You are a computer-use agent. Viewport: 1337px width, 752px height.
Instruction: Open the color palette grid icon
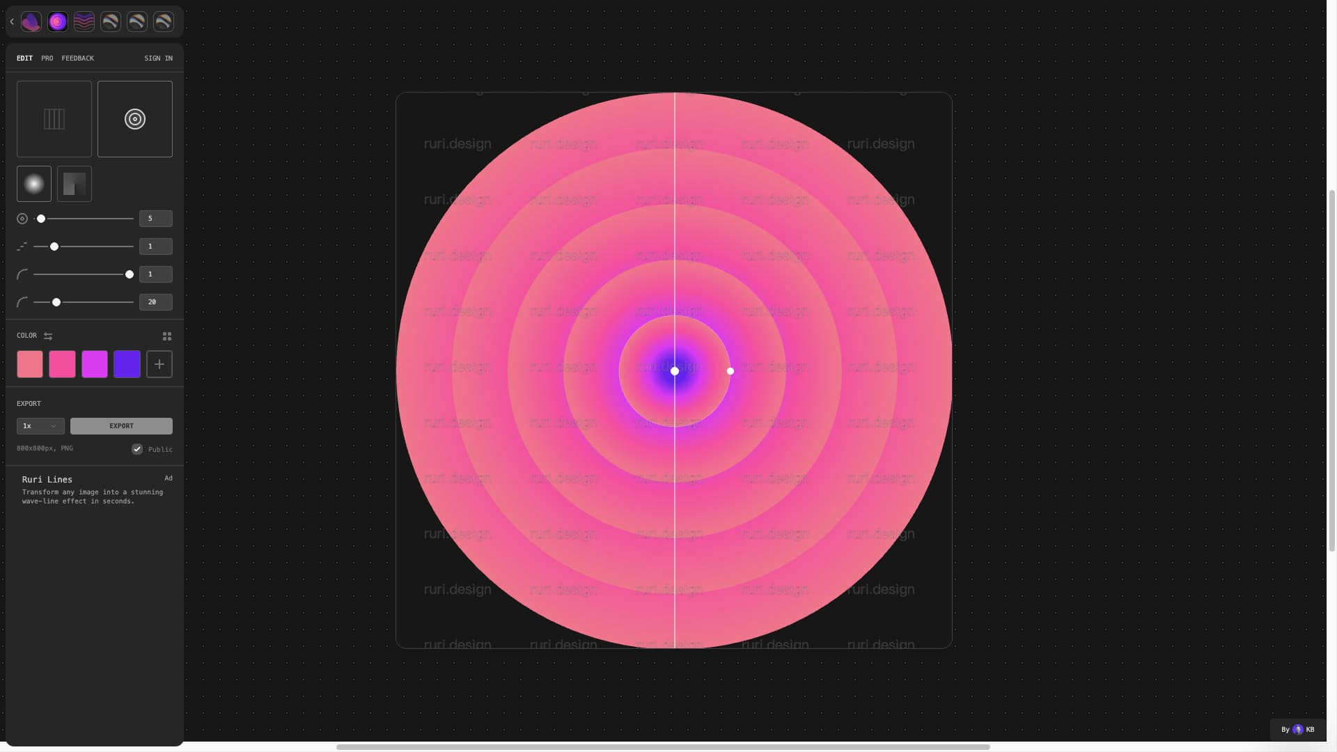click(x=167, y=336)
